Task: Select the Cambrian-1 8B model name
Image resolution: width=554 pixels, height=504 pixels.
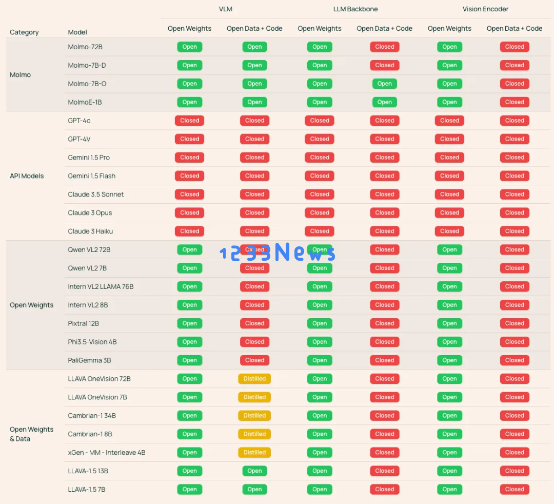Action: [x=90, y=434]
